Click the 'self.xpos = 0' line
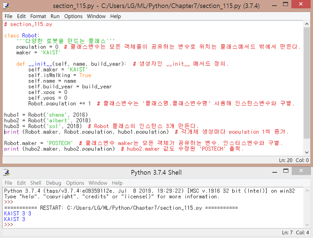Screen dimensions: 313x238 [48, 92]
